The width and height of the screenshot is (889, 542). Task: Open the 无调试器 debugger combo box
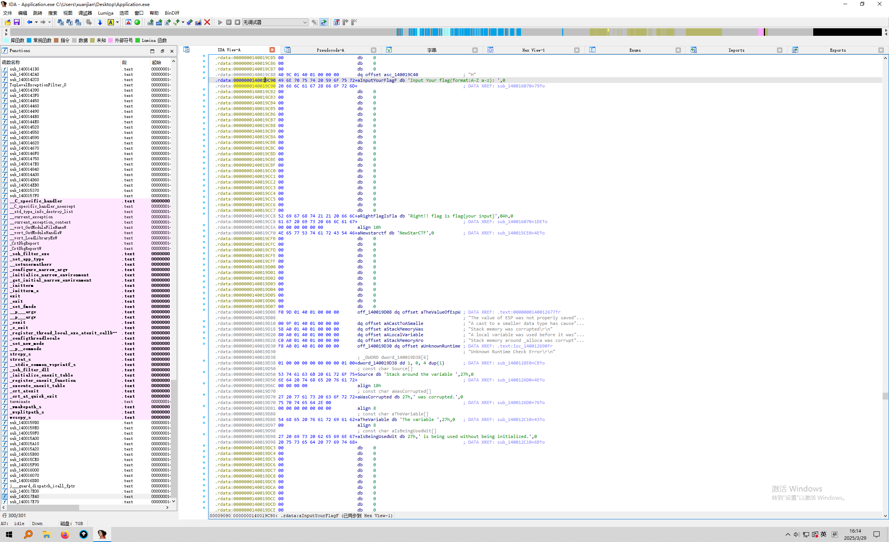coord(275,22)
